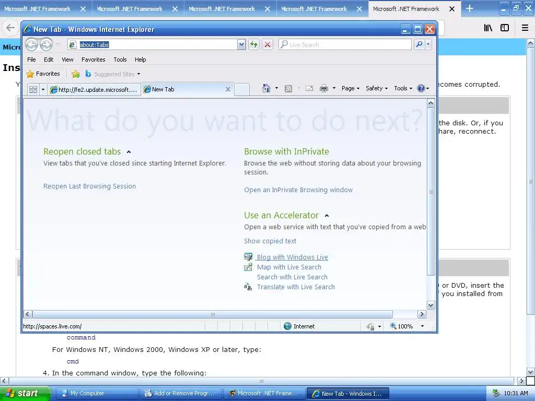The image size is (535, 401).
Task: Click the Blog with Windows Live icon
Action: (x=248, y=257)
